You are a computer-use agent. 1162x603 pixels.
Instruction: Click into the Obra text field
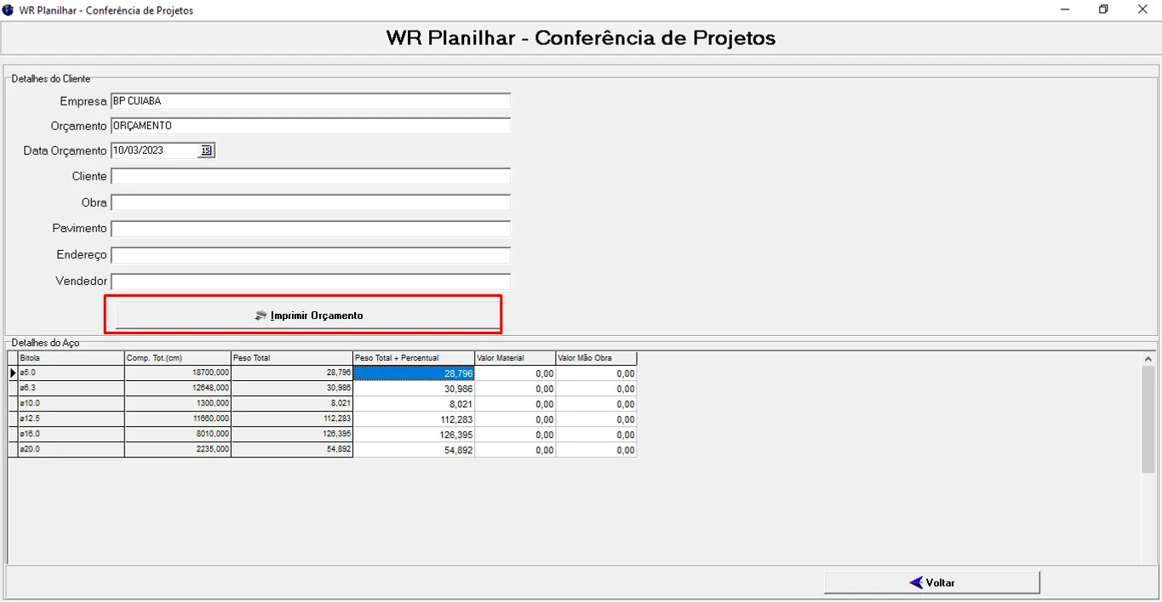coord(310,203)
